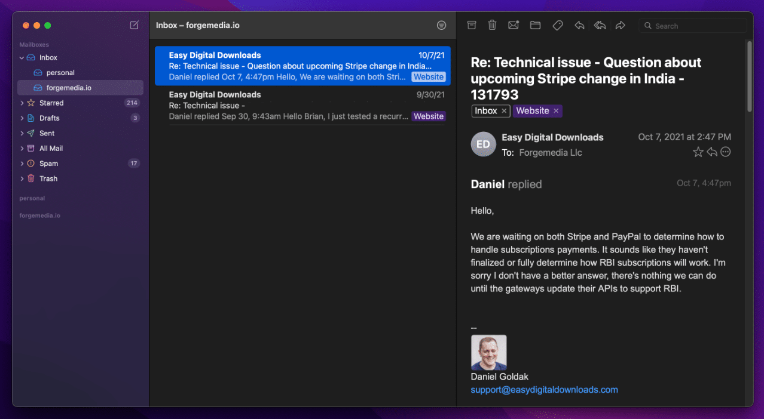Select the personal mailbox
This screenshot has height=419, width=764.
60,72
